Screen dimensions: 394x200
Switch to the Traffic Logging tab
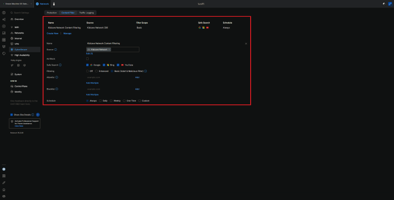pos(87,13)
